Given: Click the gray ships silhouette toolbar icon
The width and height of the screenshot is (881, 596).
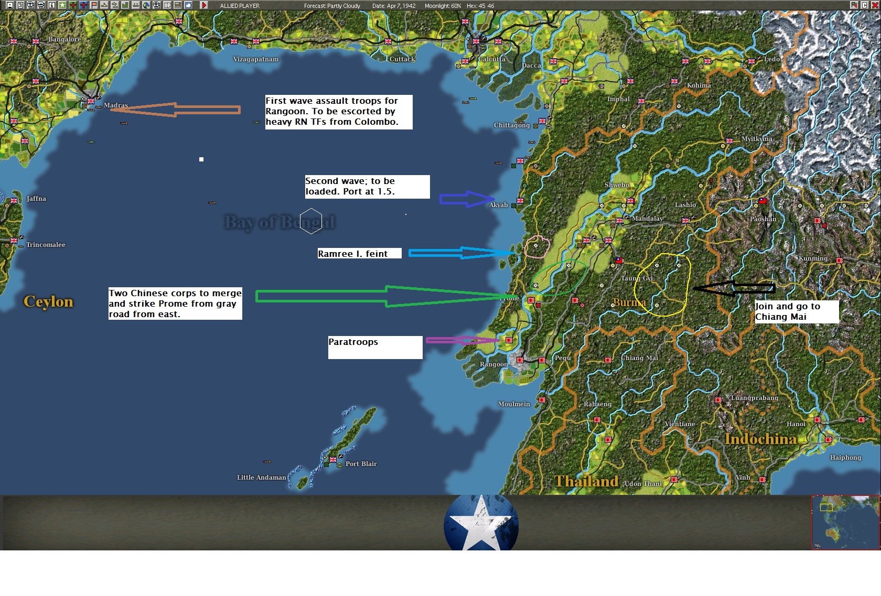Looking at the screenshot, I should (x=135, y=5).
